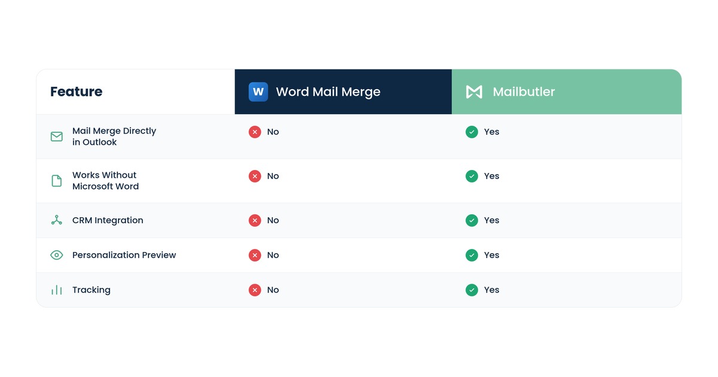
Task: Click 'Yes' text in Mail Merge Directly row
Action: (x=492, y=132)
